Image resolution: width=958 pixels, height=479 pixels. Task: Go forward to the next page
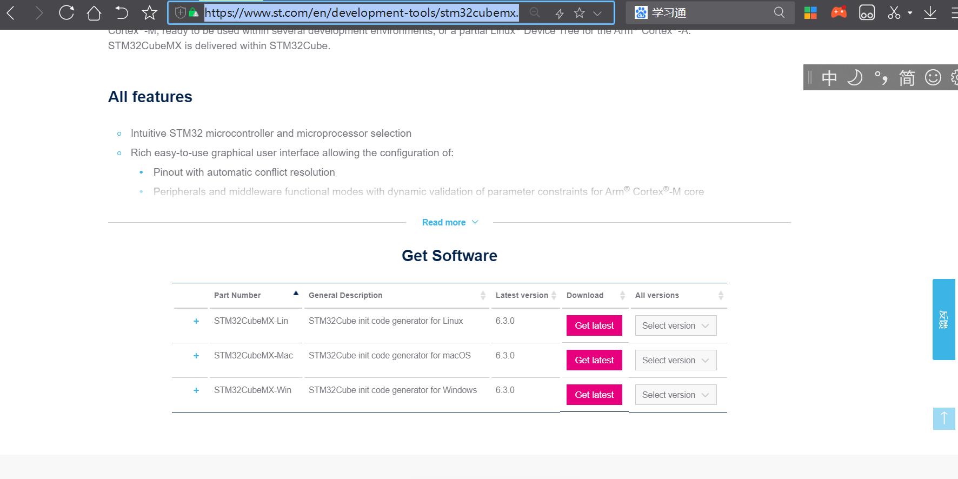point(39,13)
